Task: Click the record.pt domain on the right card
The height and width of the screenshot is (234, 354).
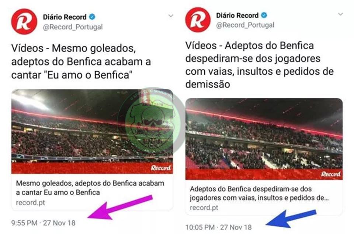Action: (x=204, y=208)
